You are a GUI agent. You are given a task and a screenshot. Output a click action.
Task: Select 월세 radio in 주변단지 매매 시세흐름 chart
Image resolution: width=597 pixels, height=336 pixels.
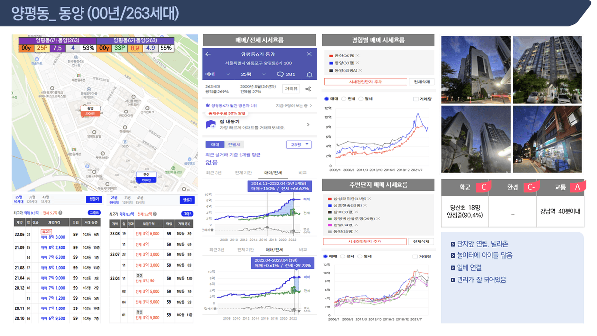pyautogui.click(x=360, y=256)
